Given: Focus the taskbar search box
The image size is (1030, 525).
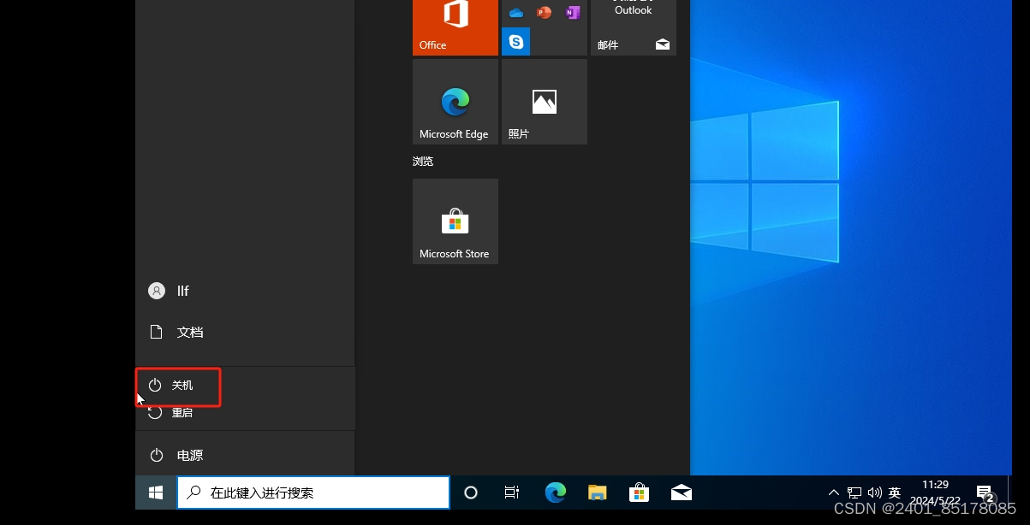Looking at the screenshot, I should coord(313,493).
